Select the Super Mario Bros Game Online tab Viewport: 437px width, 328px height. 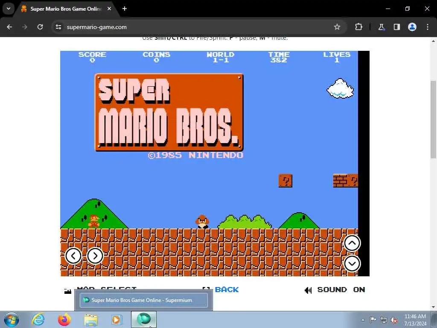click(x=66, y=9)
